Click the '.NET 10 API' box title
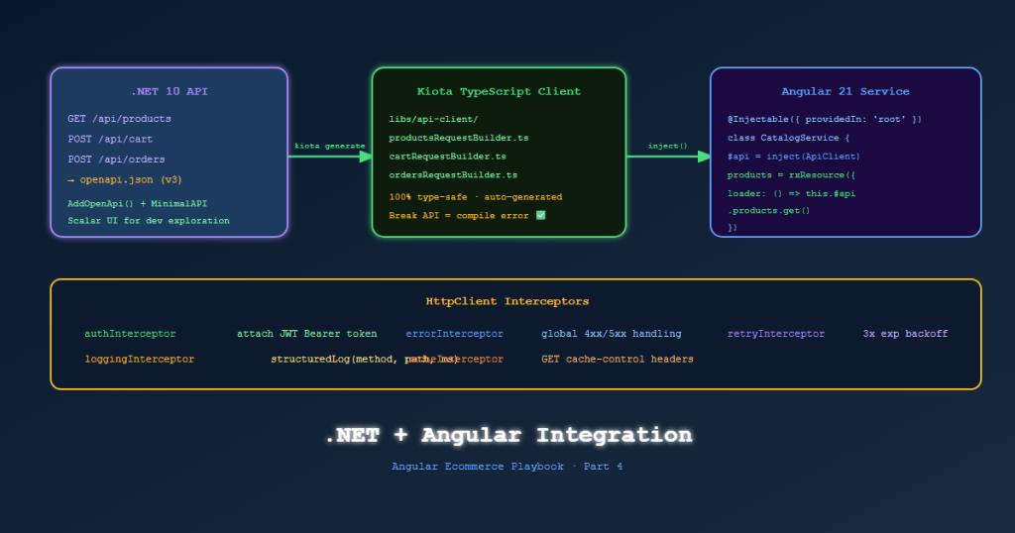 pos(169,92)
